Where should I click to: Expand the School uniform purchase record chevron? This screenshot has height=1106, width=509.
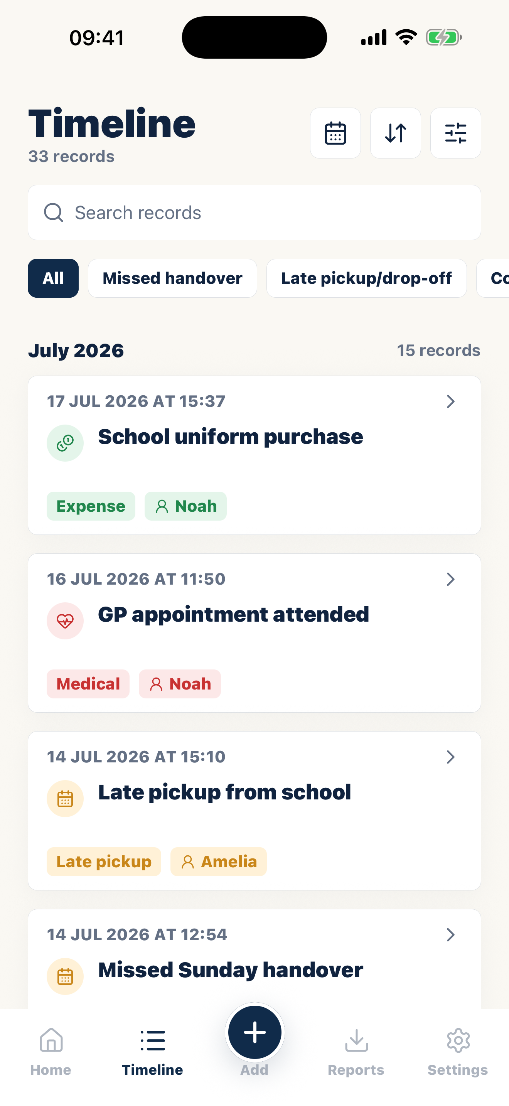pyautogui.click(x=450, y=401)
